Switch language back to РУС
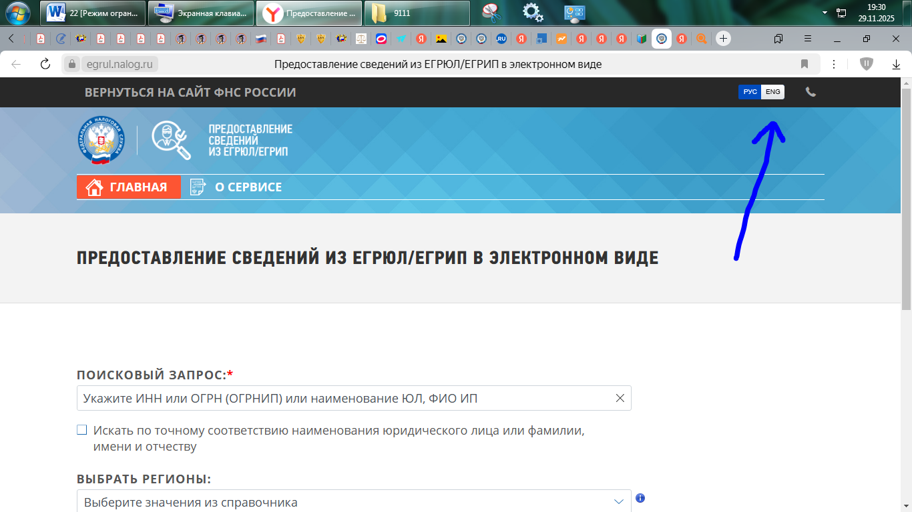Viewport: 912px width, 512px height. click(x=749, y=92)
